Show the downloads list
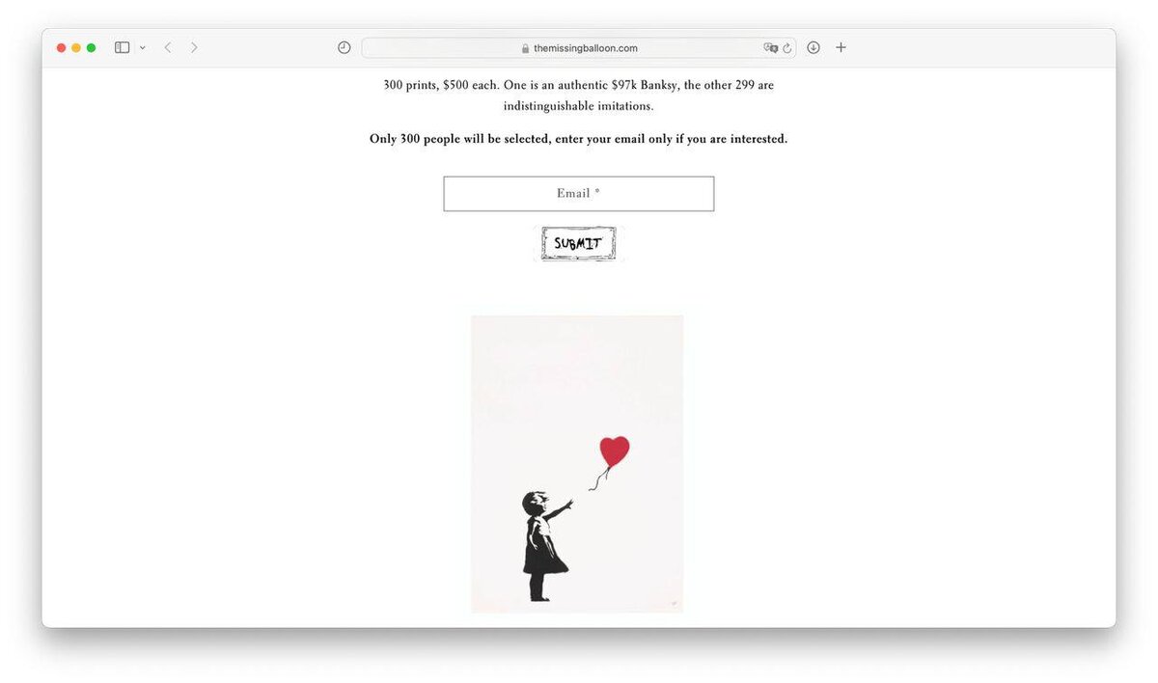The height and width of the screenshot is (683, 1158). point(813,47)
